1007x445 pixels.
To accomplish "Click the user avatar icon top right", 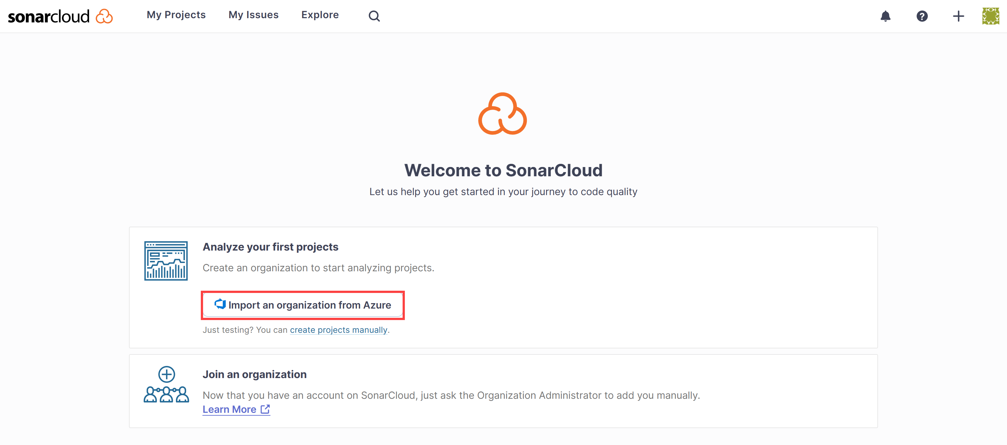I will [x=990, y=16].
